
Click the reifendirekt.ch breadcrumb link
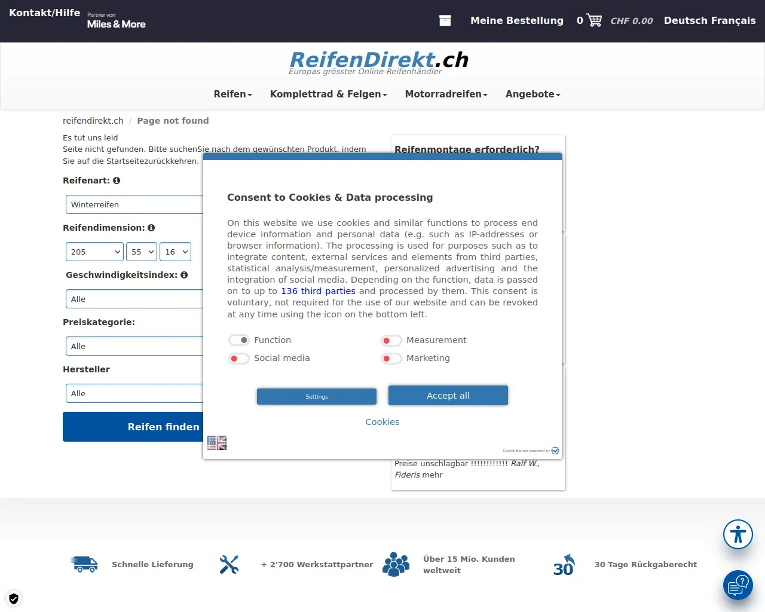click(x=93, y=121)
